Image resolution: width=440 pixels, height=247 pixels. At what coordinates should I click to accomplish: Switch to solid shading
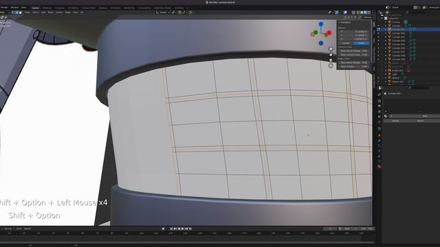coord(362,12)
